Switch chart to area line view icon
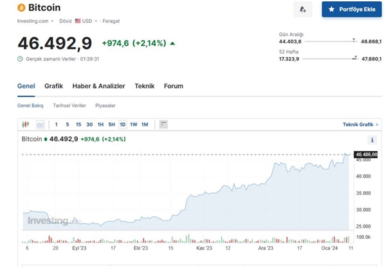 [41, 125]
